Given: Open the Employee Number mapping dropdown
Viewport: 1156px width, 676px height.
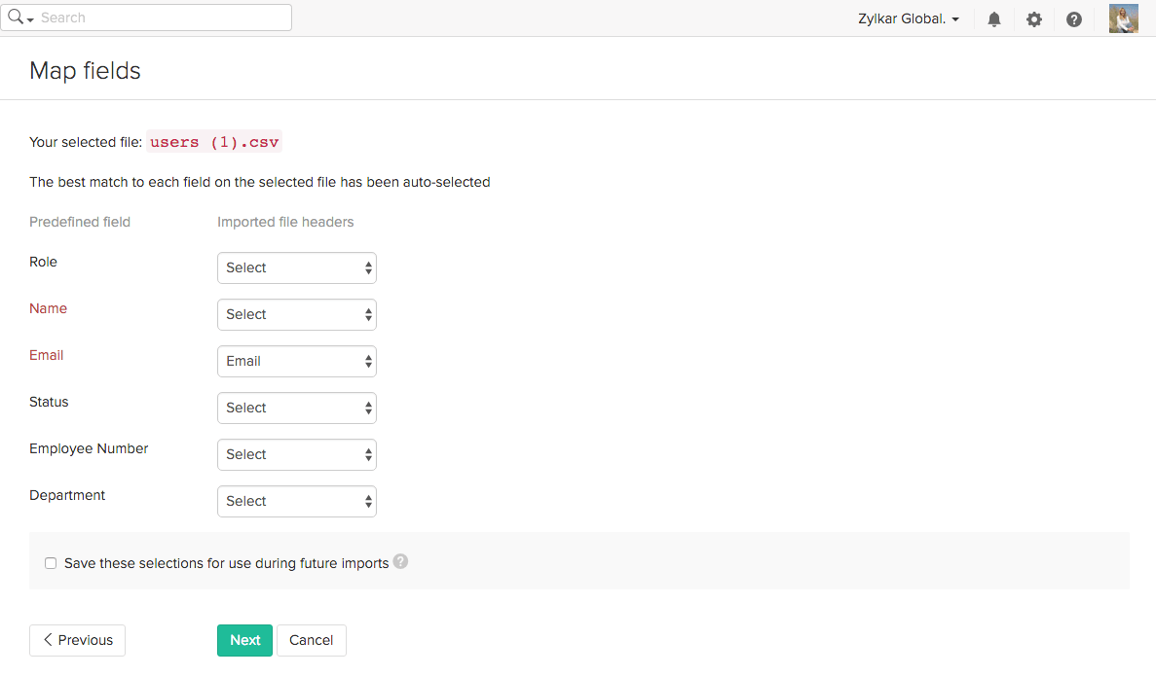Looking at the screenshot, I should tap(296, 454).
